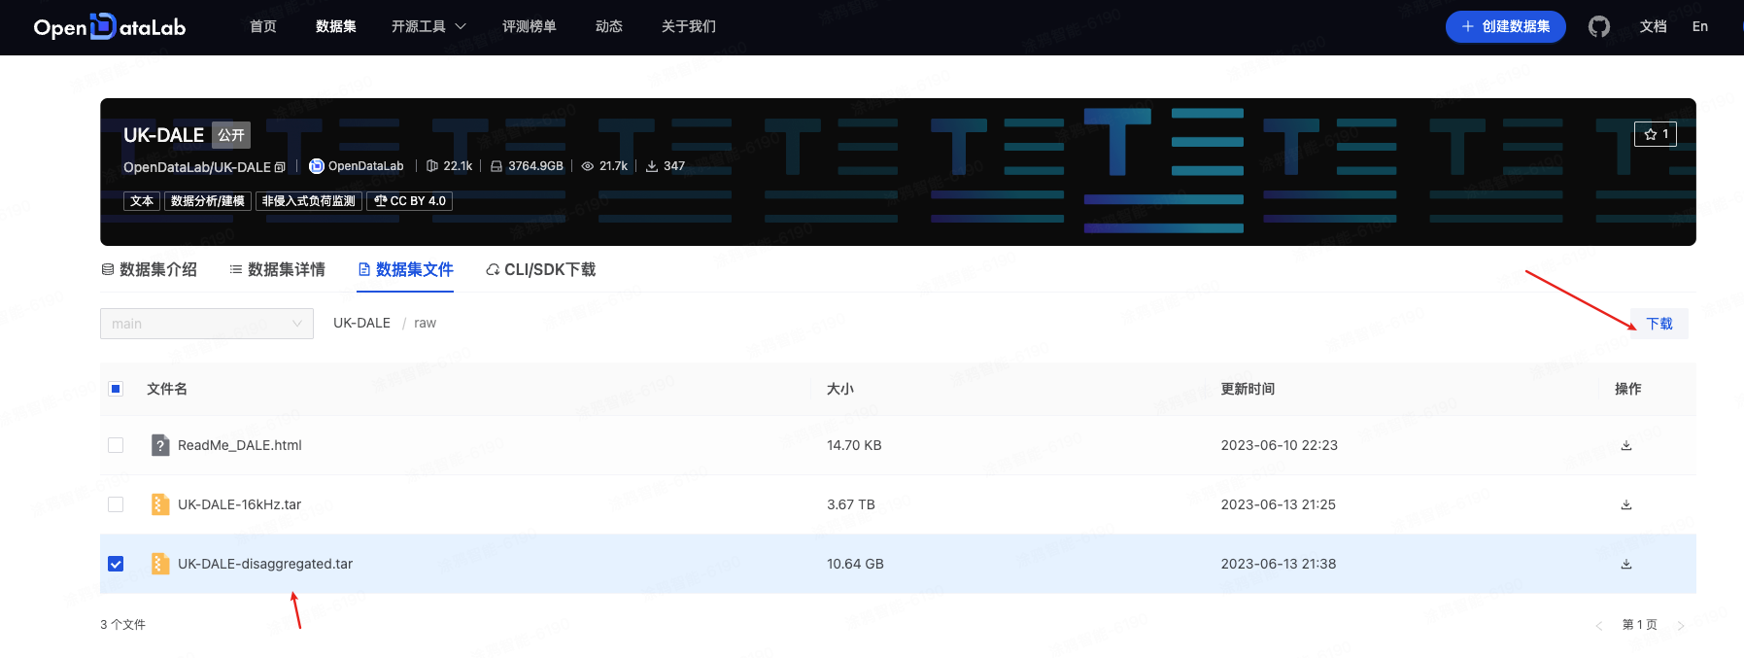Click the 2023-06-13 21:25 timestamp
The image size is (1744, 658).
tap(1279, 504)
